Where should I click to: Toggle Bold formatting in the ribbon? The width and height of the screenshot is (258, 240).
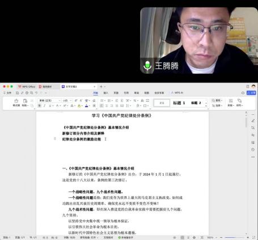(x=40, y=106)
